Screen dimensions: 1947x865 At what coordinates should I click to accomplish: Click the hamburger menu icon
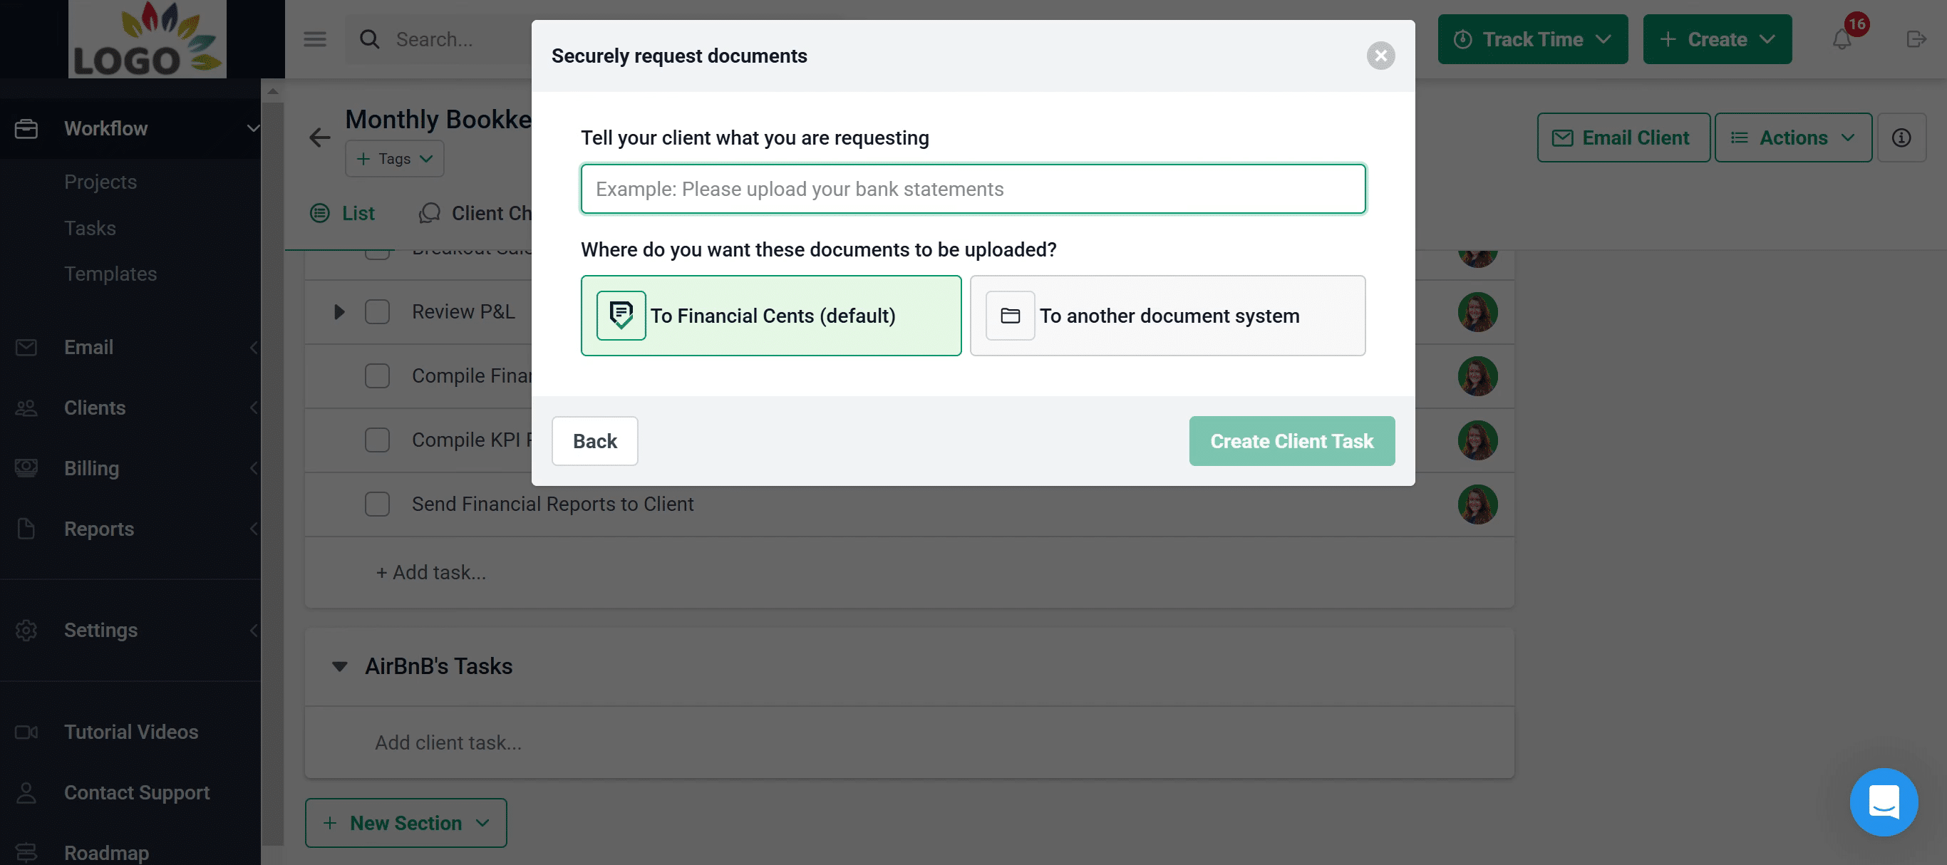(314, 39)
